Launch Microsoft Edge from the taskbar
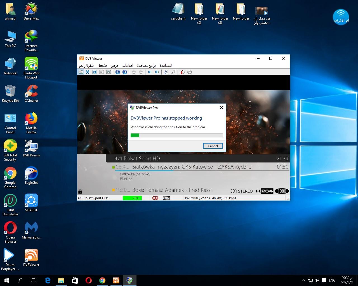 click(x=48, y=280)
